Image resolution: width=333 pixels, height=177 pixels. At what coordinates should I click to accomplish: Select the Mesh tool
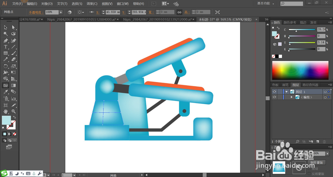pyautogui.click(x=6, y=85)
